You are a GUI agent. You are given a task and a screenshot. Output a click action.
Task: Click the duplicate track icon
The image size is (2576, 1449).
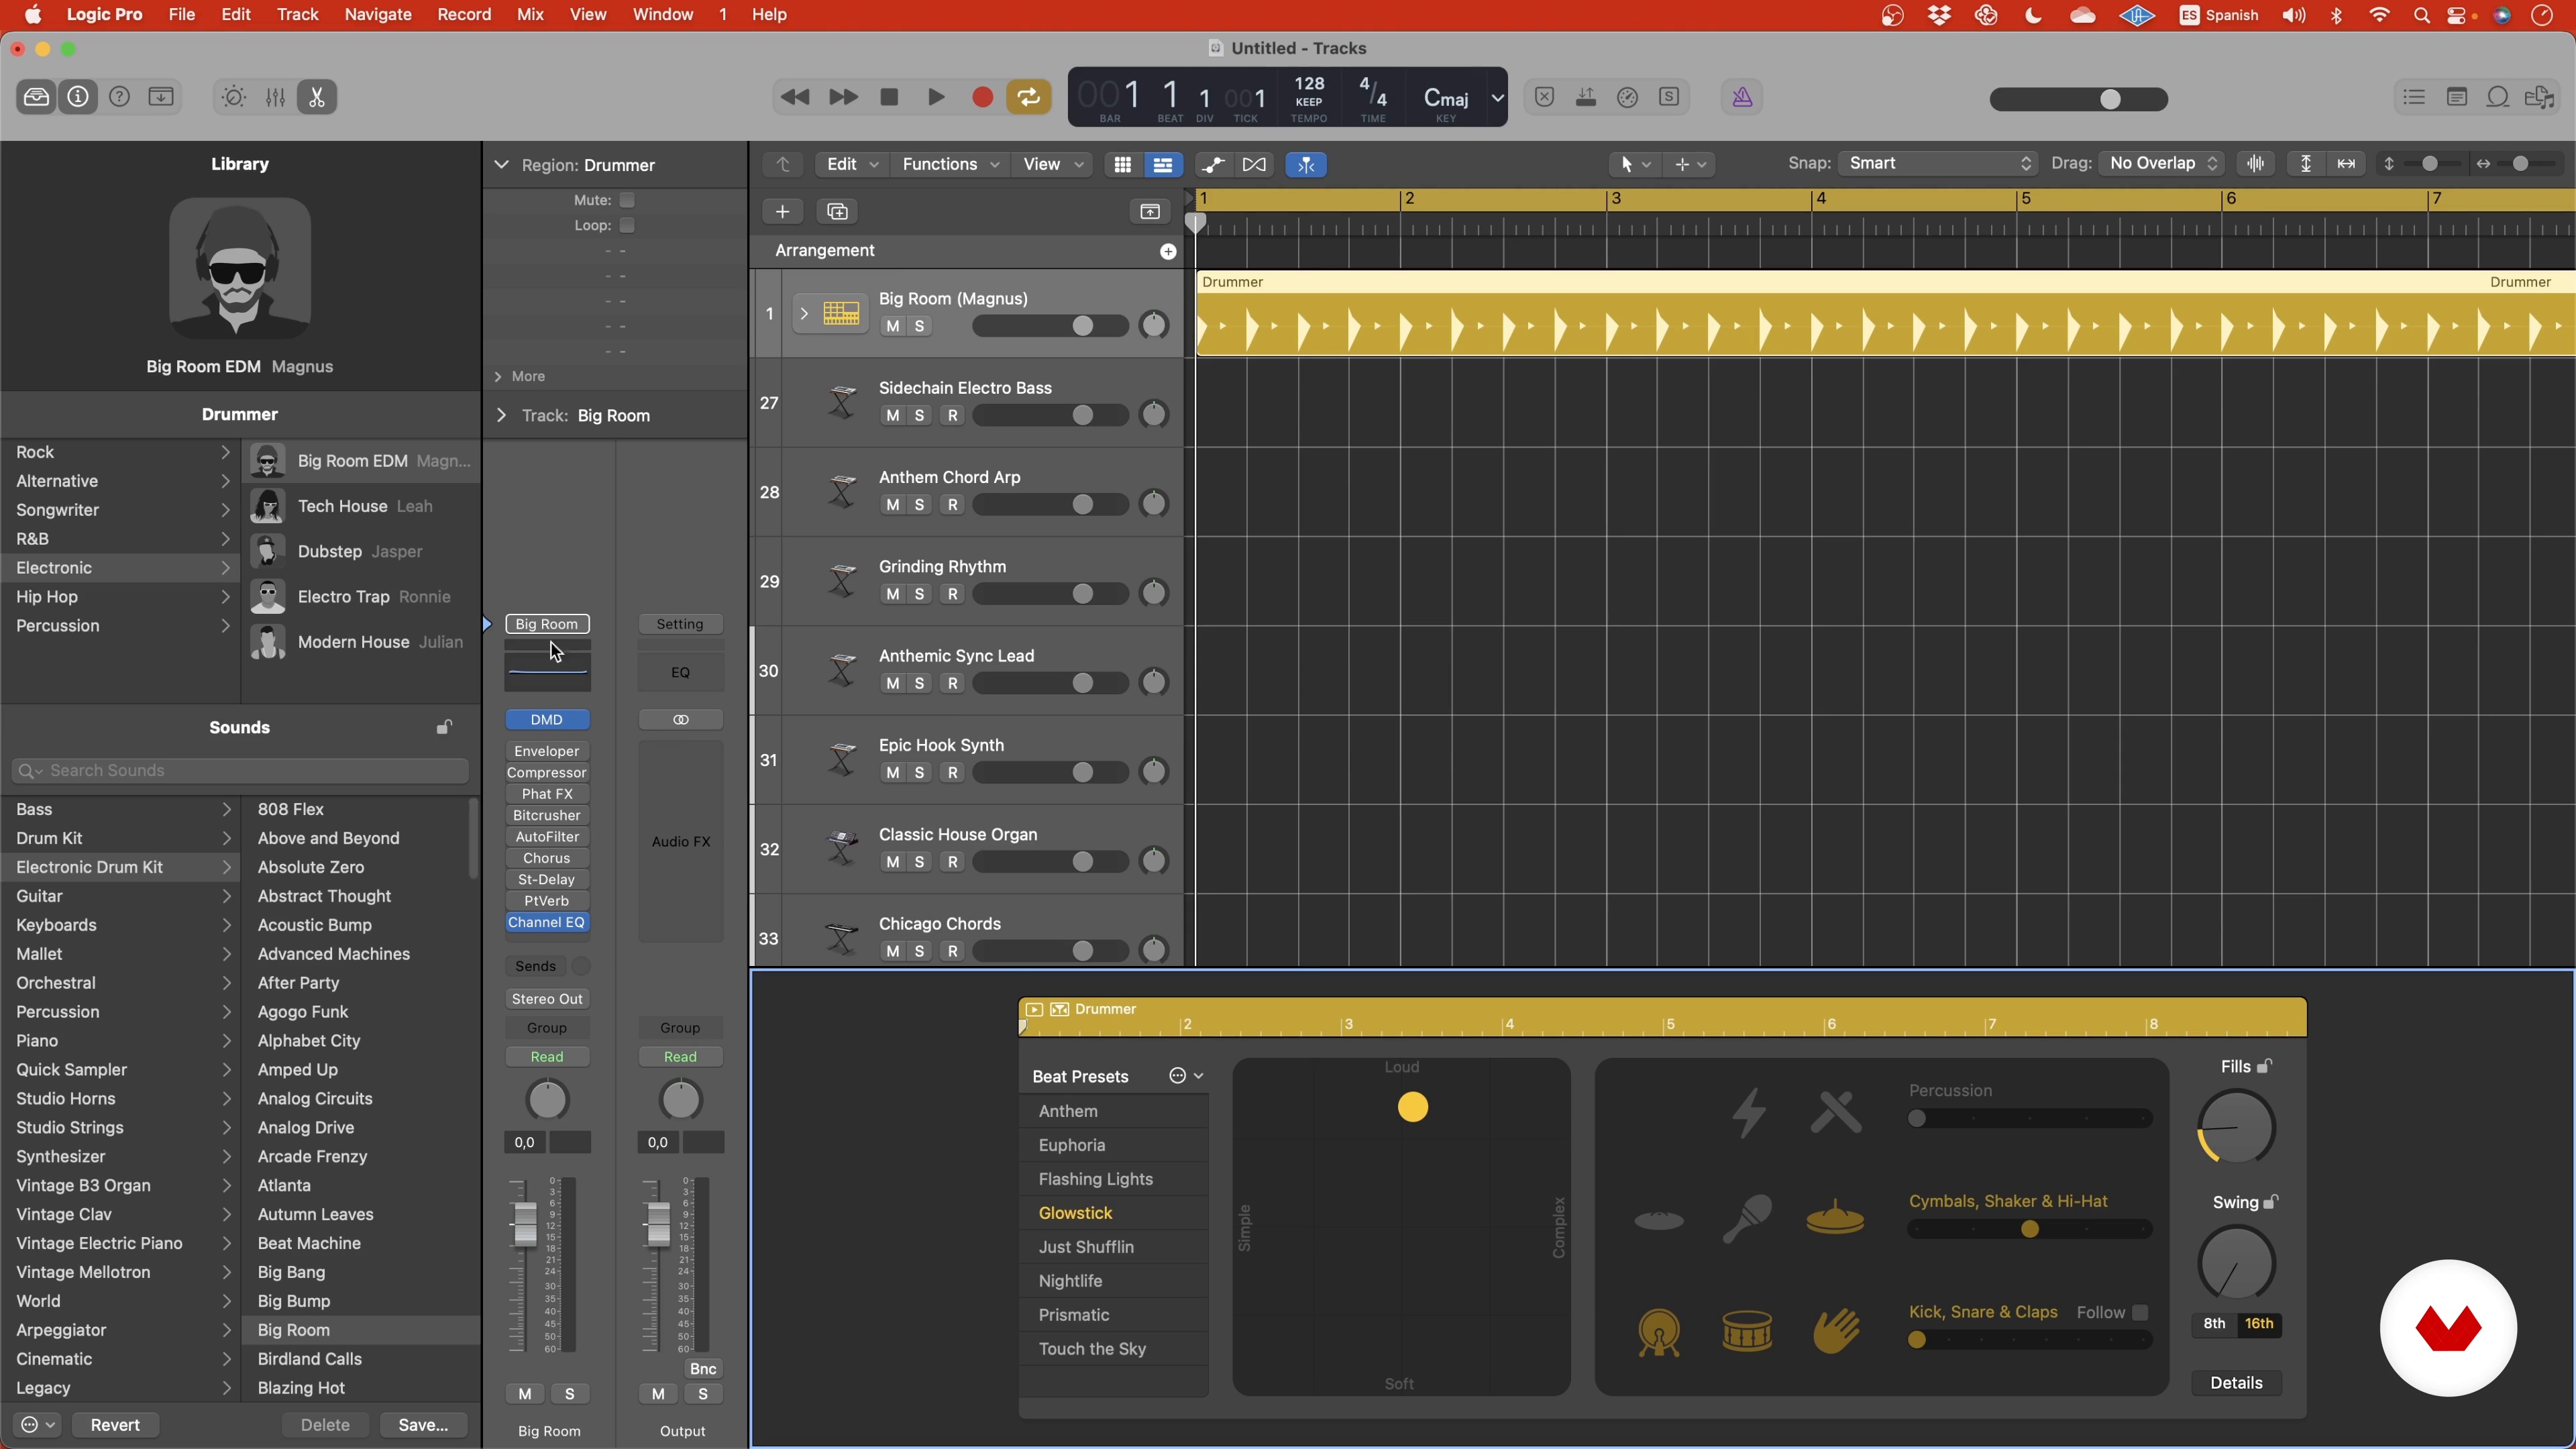pyautogui.click(x=837, y=211)
